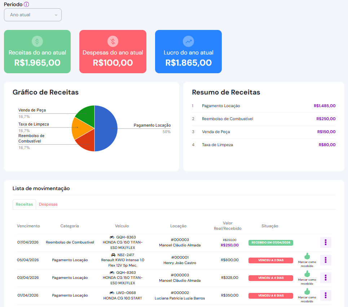Click the Categoria column header
This screenshot has width=348, height=307.
(x=70, y=226)
